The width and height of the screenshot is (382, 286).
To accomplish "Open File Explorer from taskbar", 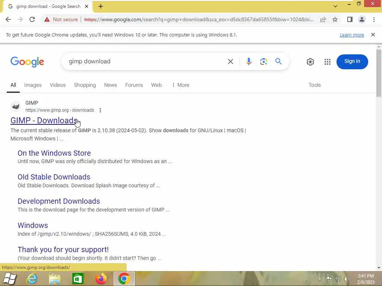I will (x=55, y=279).
